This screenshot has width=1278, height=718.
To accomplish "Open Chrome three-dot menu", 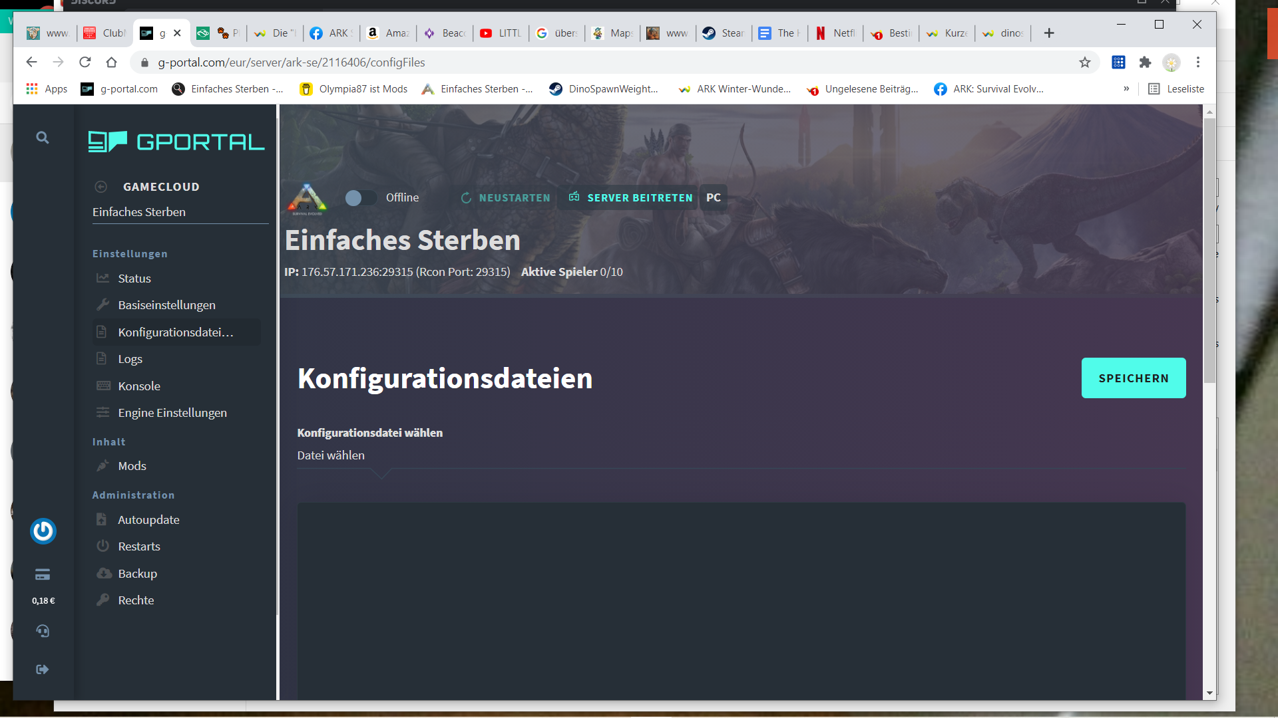I will [1198, 62].
